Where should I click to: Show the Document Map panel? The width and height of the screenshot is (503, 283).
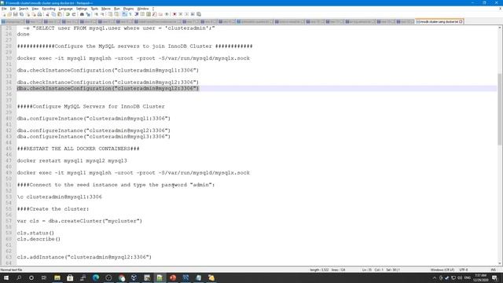(x=149, y=14)
